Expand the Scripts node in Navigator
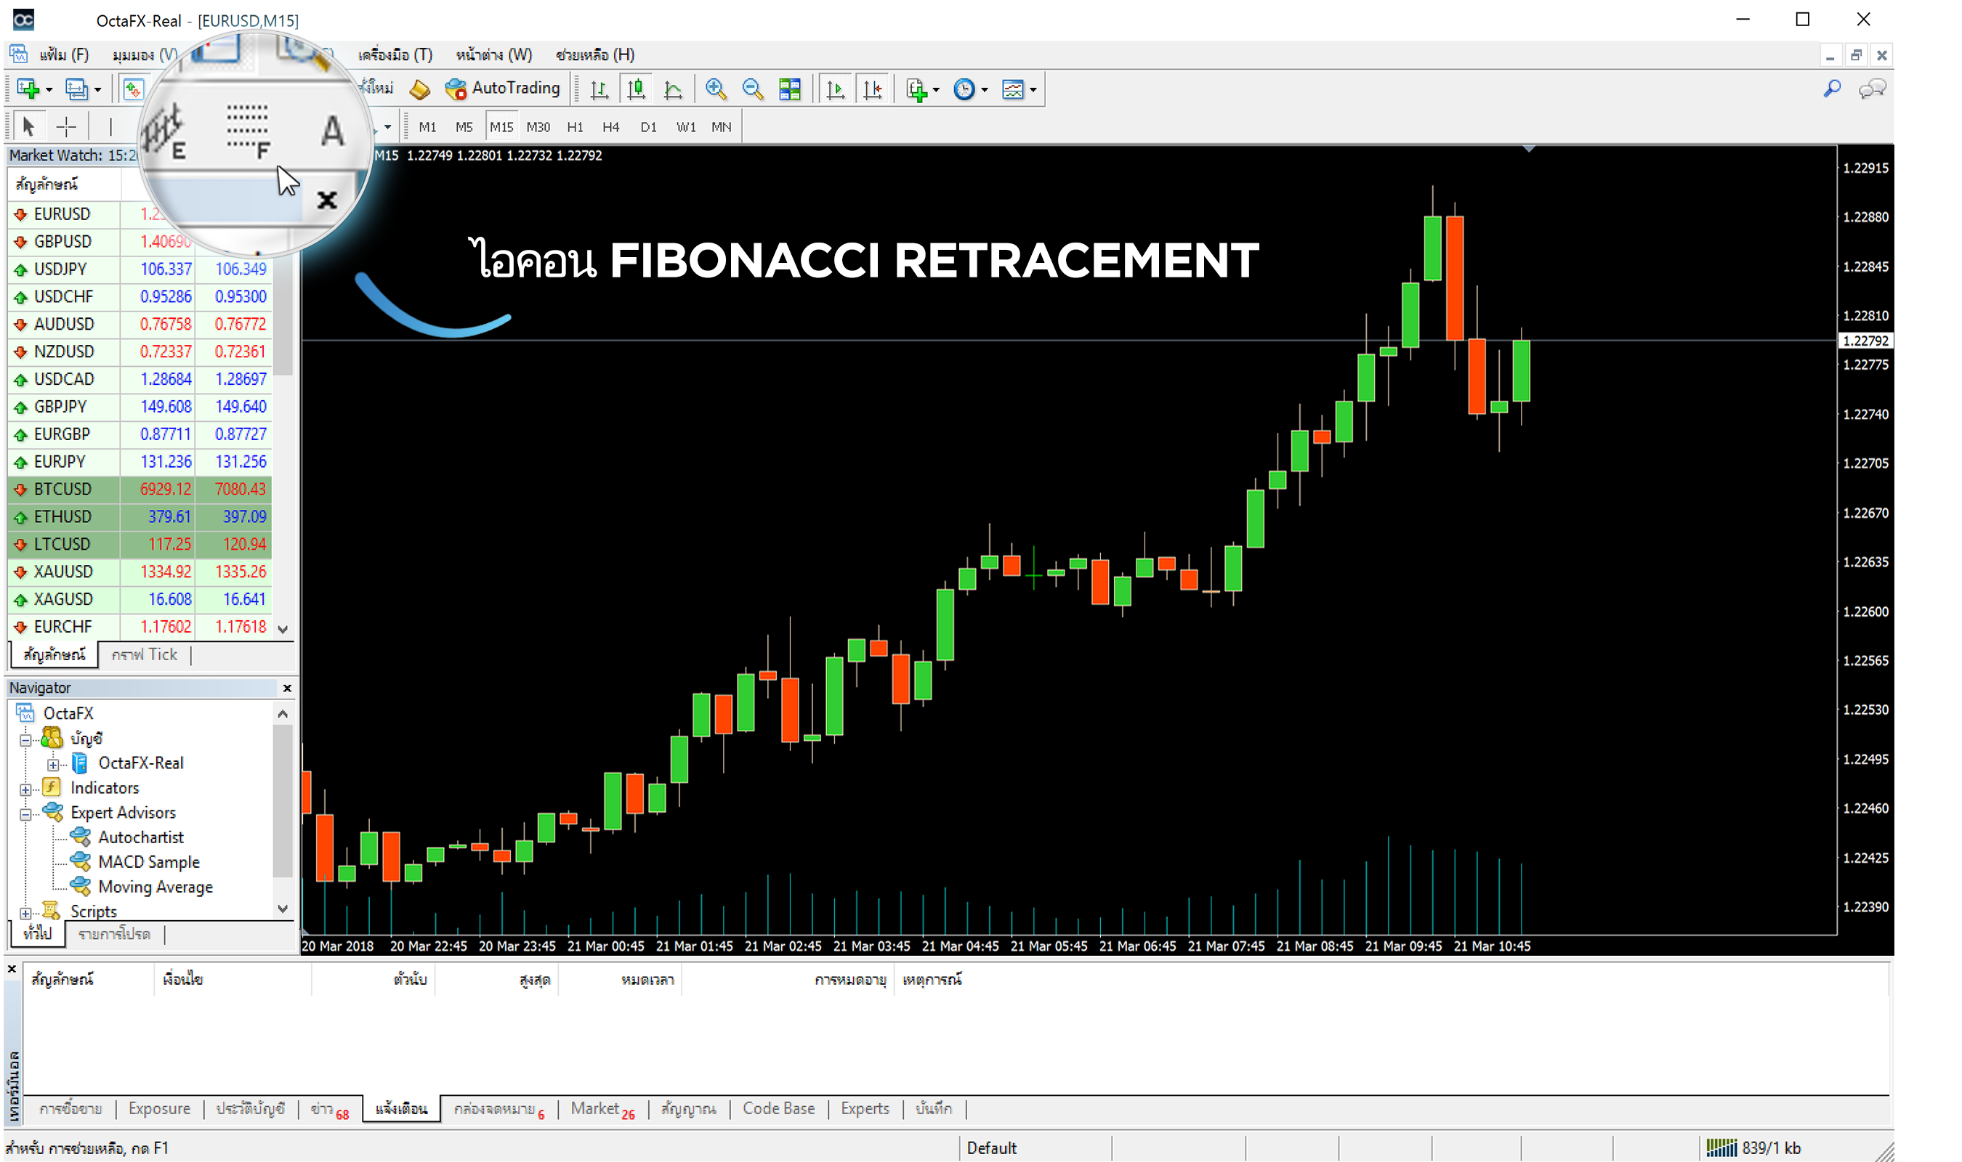Screen dimensions: 1962x1162 pos(25,913)
